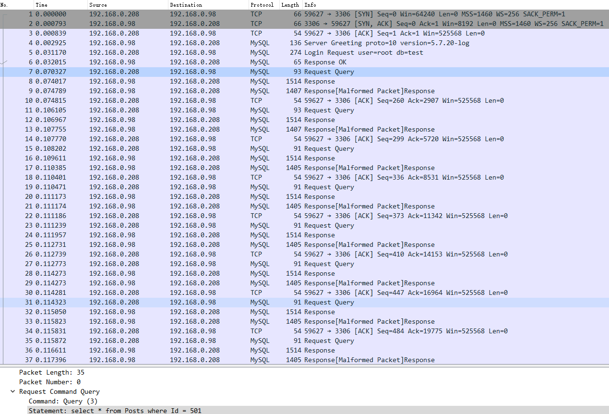Select packet 1 with the SYN flag
609x414 pixels.
304,14
